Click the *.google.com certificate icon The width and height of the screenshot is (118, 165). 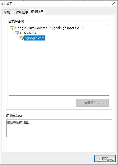(x=22, y=38)
